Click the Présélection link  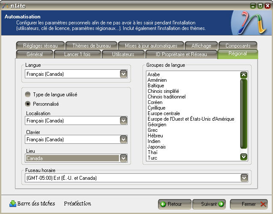(77, 203)
